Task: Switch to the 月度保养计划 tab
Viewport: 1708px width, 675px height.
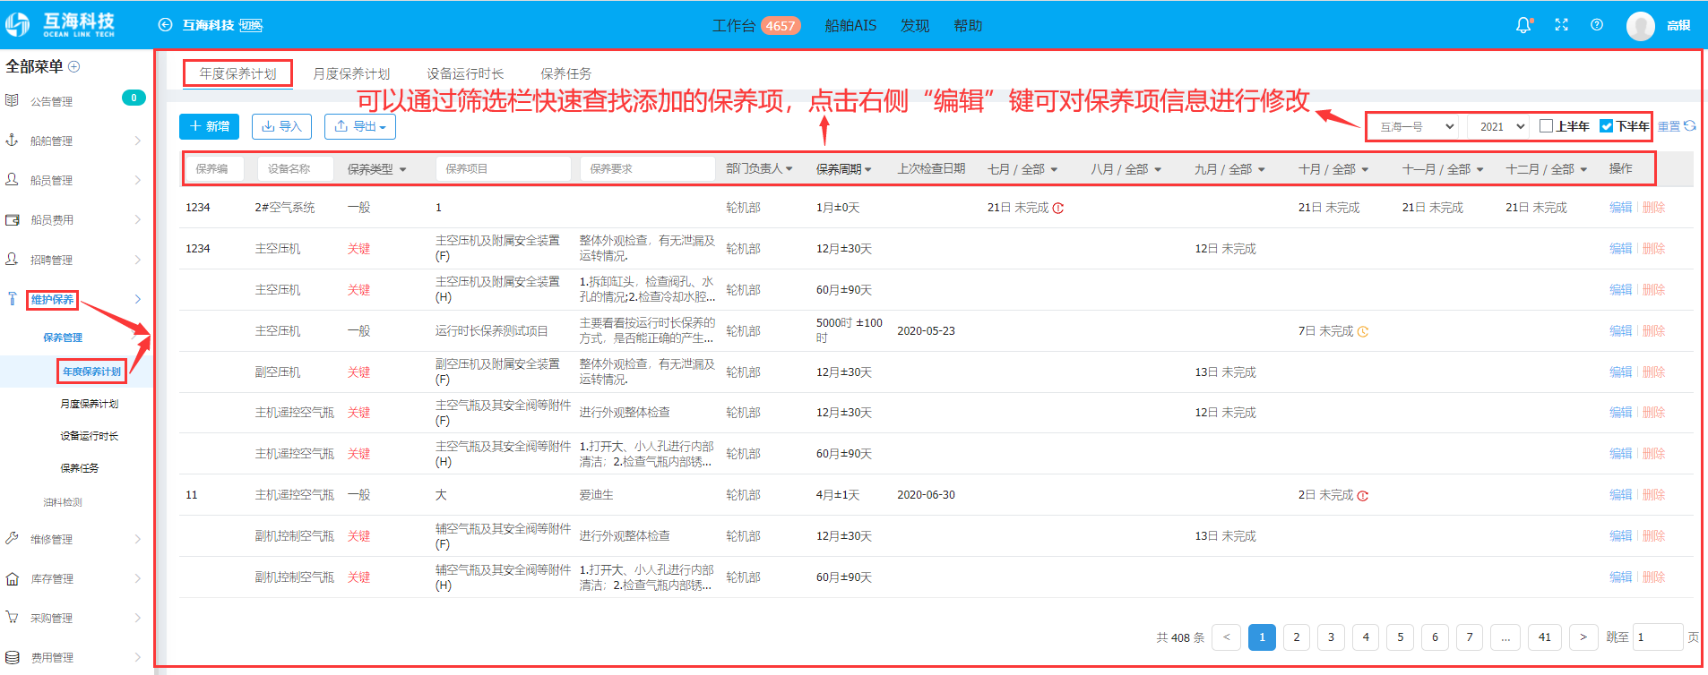Action: 351,73
